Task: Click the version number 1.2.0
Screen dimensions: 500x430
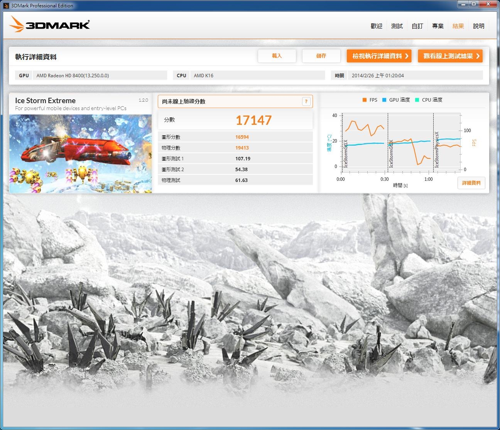Action: click(143, 100)
